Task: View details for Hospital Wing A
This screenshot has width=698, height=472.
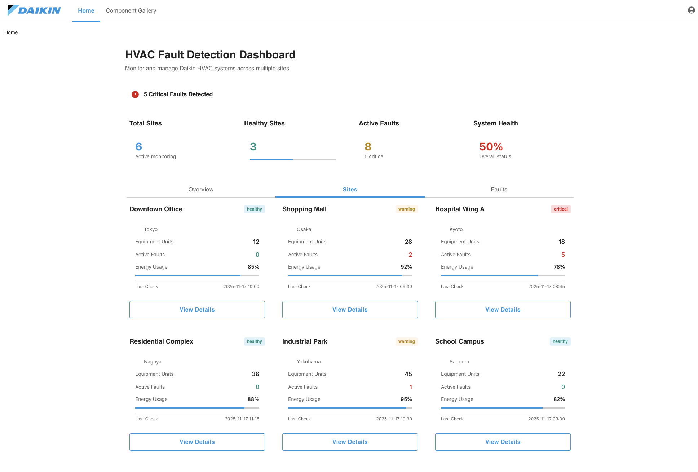Action: tap(503, 309)
